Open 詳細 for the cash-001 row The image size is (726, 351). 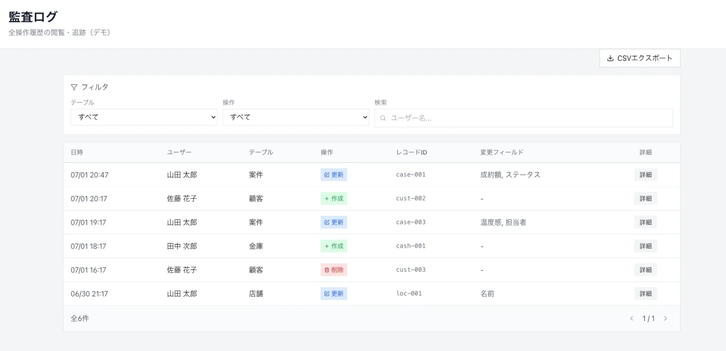[x=646, y=246]
